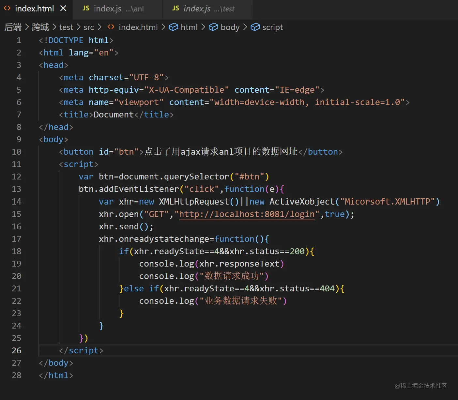Click the highlighted line number 26
The image size is (458, 400).
[16, 350]
